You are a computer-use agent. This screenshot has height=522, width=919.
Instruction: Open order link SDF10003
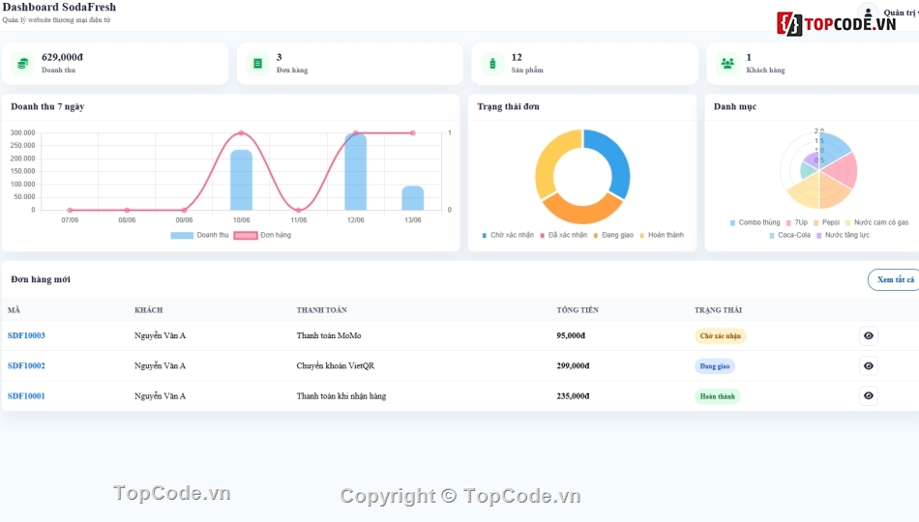click(26, 335)
